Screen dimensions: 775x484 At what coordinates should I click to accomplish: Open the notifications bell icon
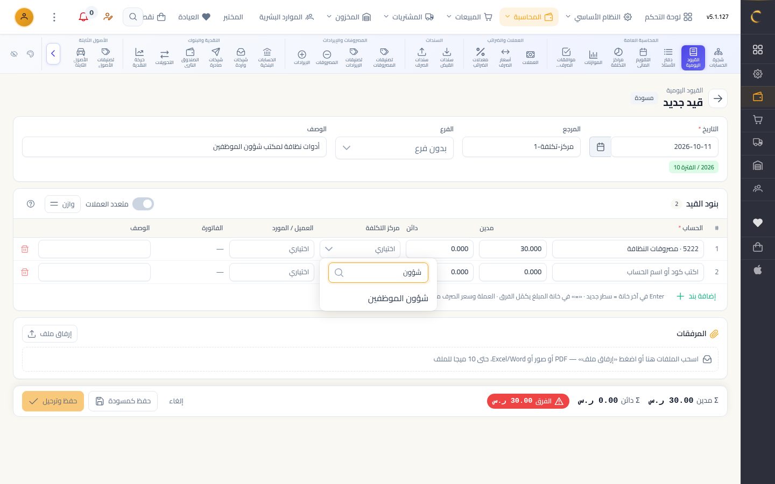click(83, 17)
